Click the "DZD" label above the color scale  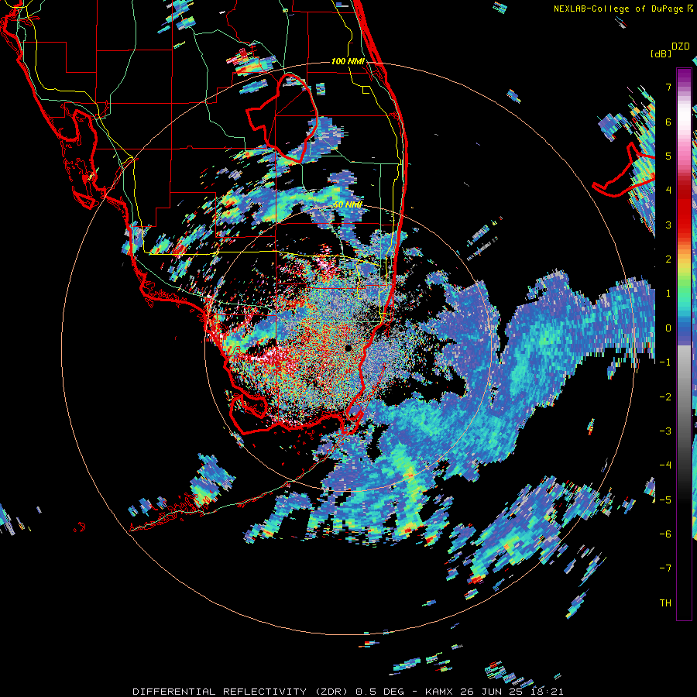coord(681,46)
